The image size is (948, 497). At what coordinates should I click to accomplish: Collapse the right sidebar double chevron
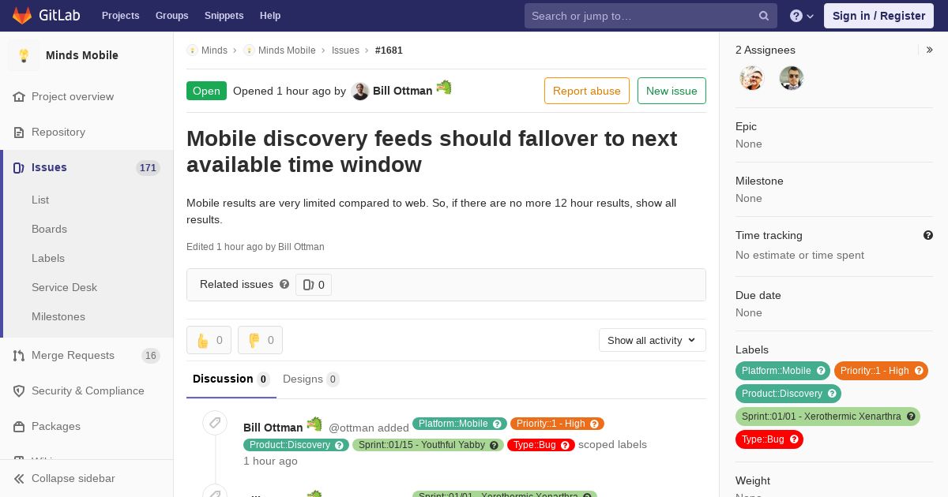coord(930,50)
